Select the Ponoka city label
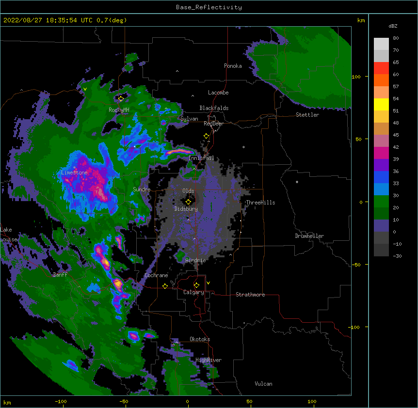Image resolution: width=418 pixels, height=408 pixels. pyautogui.click(x=233, y=66)
